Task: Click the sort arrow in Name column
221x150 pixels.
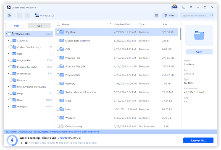Action: pos(110,24)
